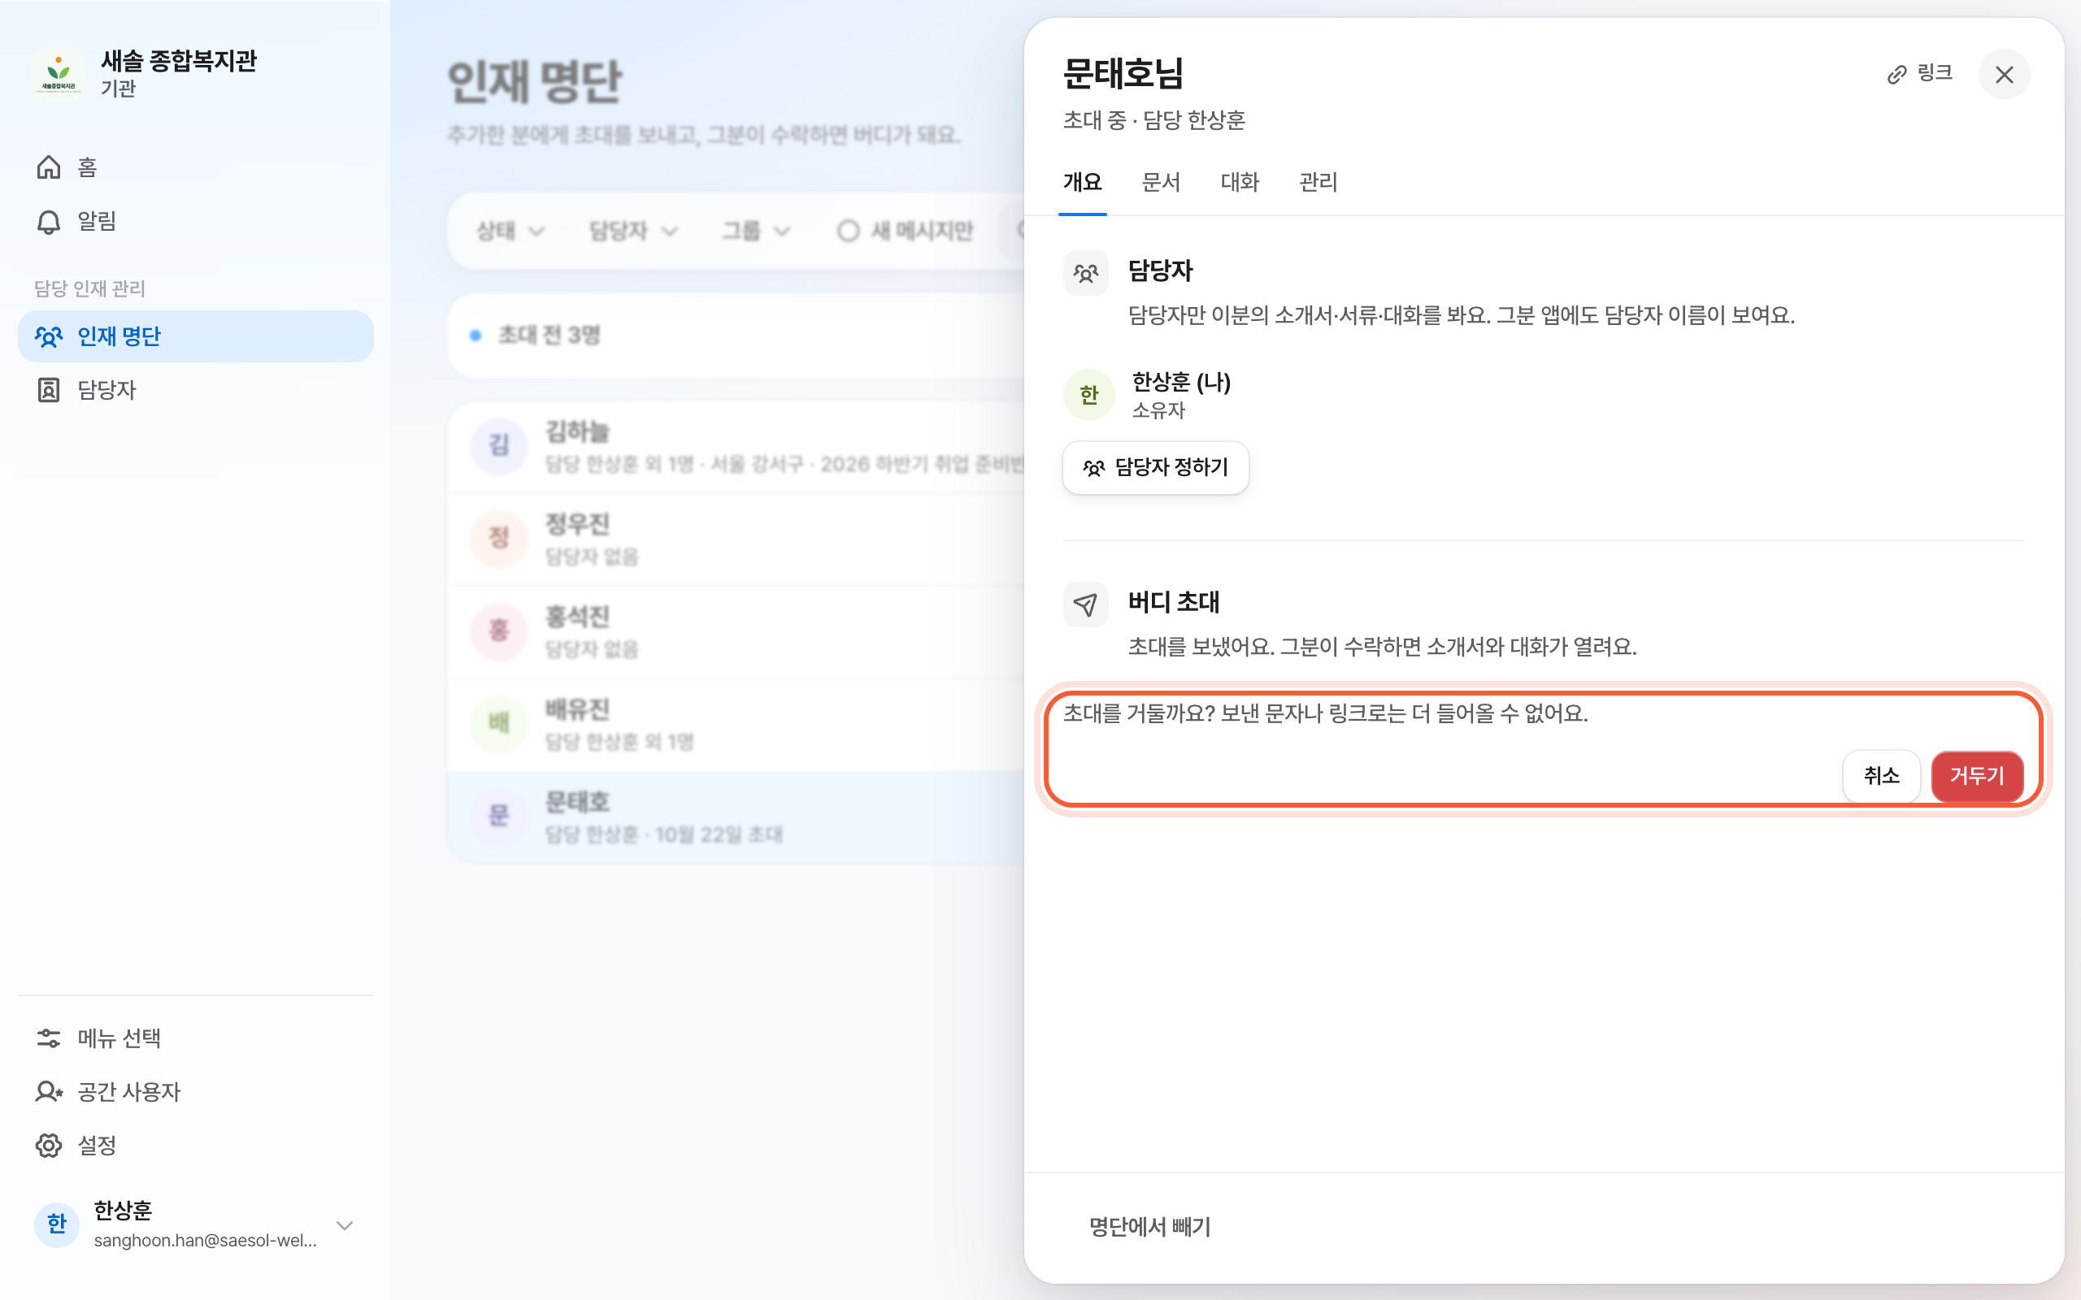This screenshot has height=1300, width=2081.
Task: Switch to the 개요 tab
Action: pos(1082,182)
